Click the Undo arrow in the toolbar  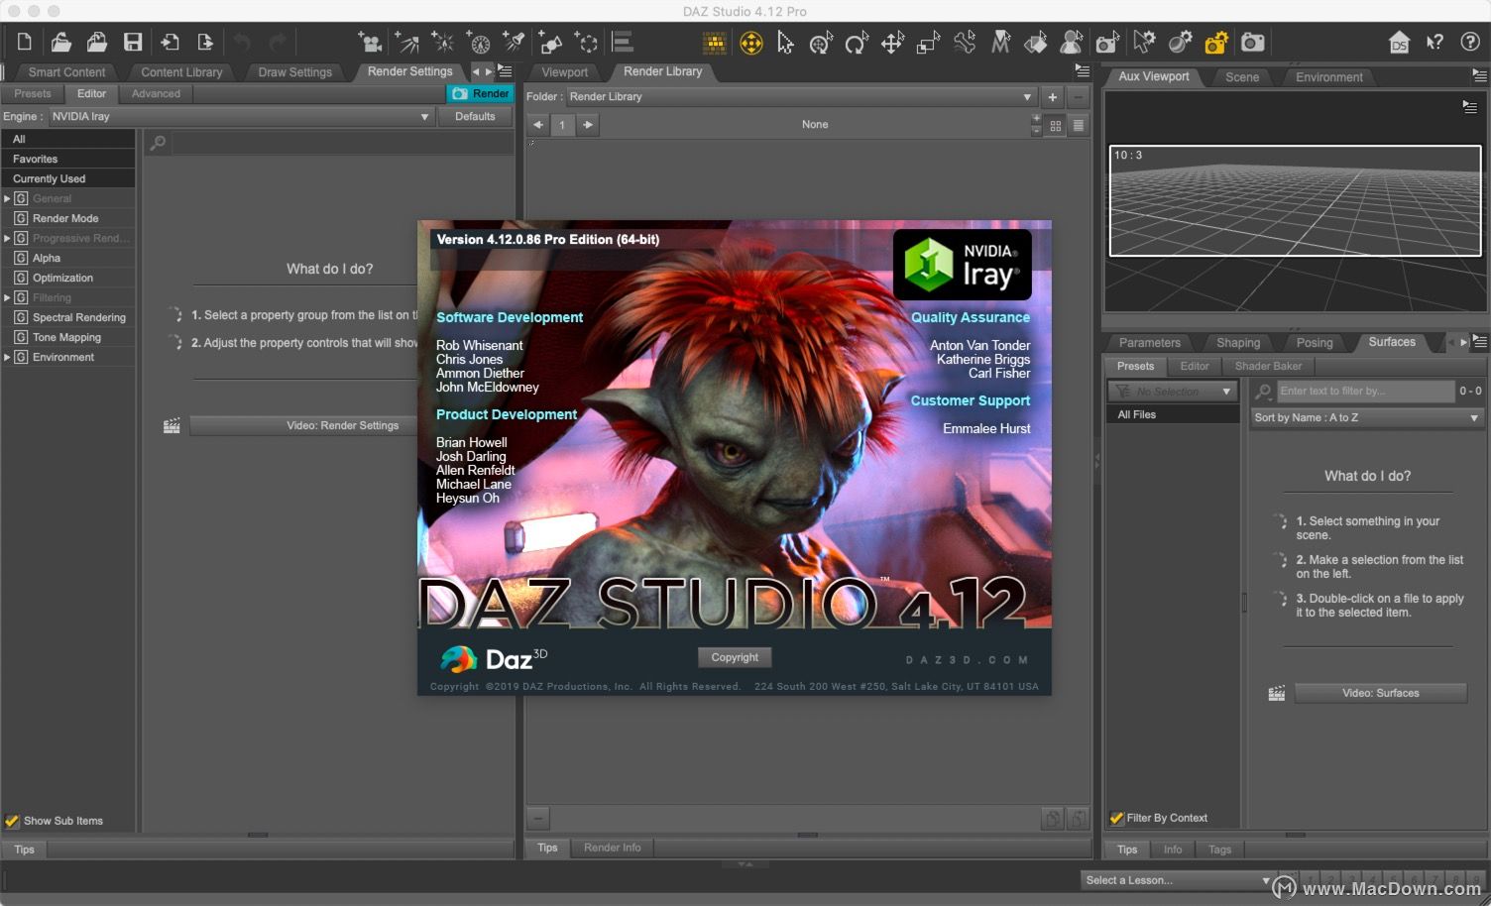pyautogui.click(x=242, y=43)
